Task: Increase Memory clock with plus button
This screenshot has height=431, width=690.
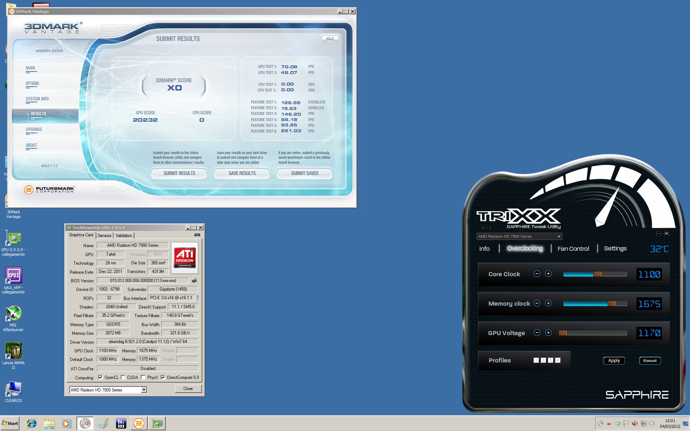Action: 548,303
